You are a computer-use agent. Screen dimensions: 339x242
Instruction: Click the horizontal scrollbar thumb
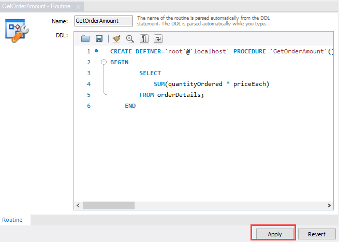tap(109, 205)
